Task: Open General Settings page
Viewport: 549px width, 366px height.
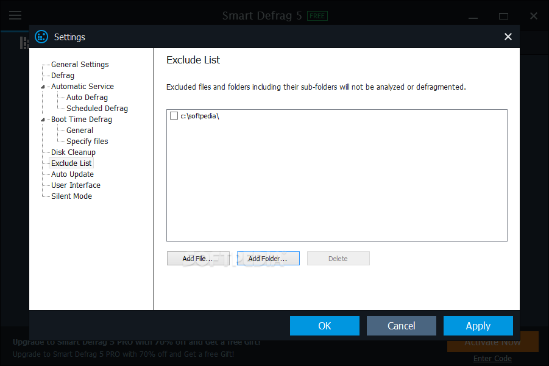Action: 80,65
